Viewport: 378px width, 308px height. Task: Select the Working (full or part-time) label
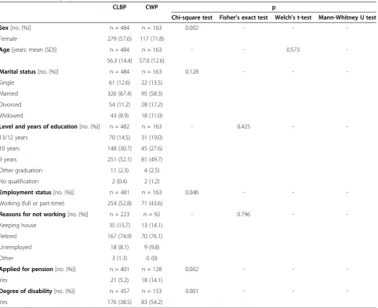32,203
